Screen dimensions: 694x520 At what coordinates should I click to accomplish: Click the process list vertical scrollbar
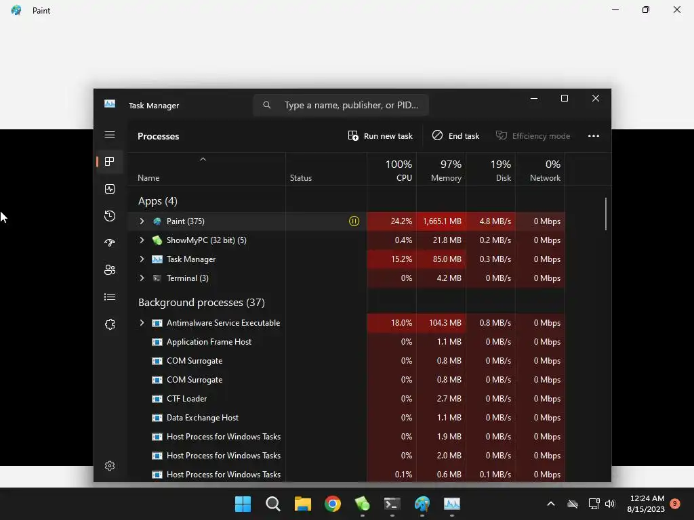605,214
